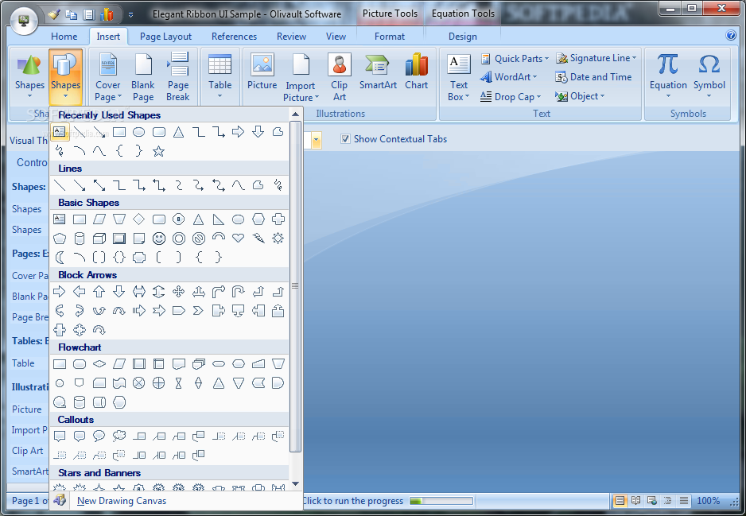746x516 pixels.
Task: Switch to the View tab
Action: click(x=336, y=36)
